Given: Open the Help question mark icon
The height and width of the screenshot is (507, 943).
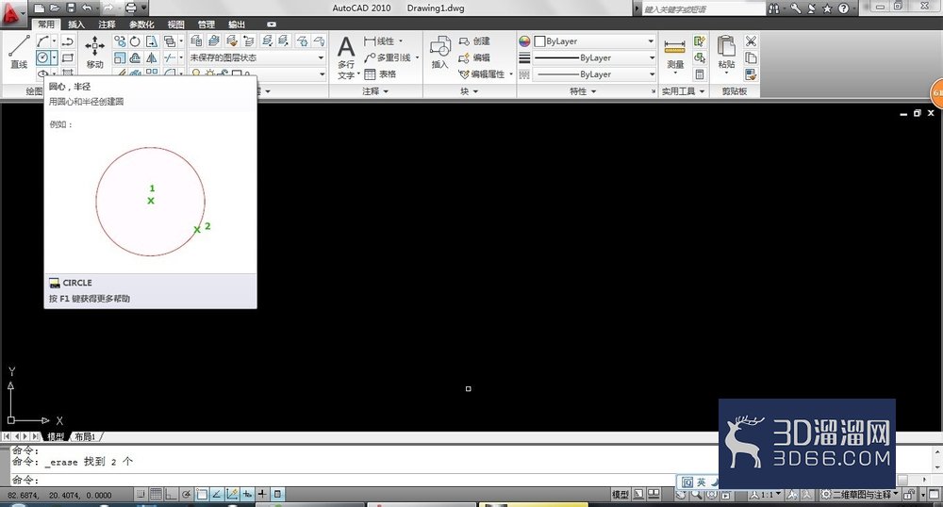Looking at the screenshot, I should 843,8.
